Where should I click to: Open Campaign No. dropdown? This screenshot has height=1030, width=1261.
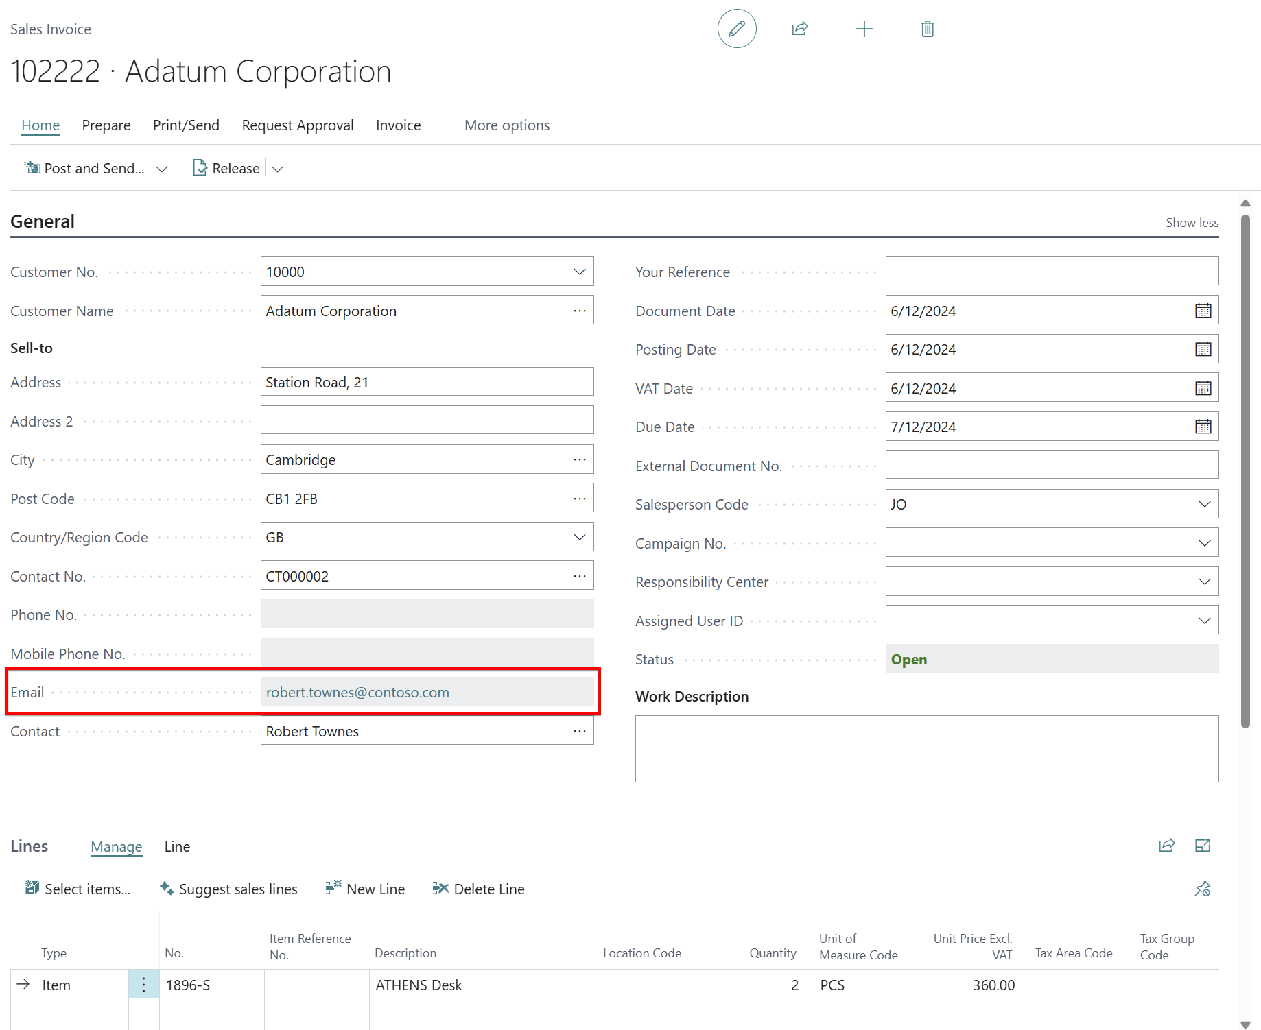click(1204, 543)
